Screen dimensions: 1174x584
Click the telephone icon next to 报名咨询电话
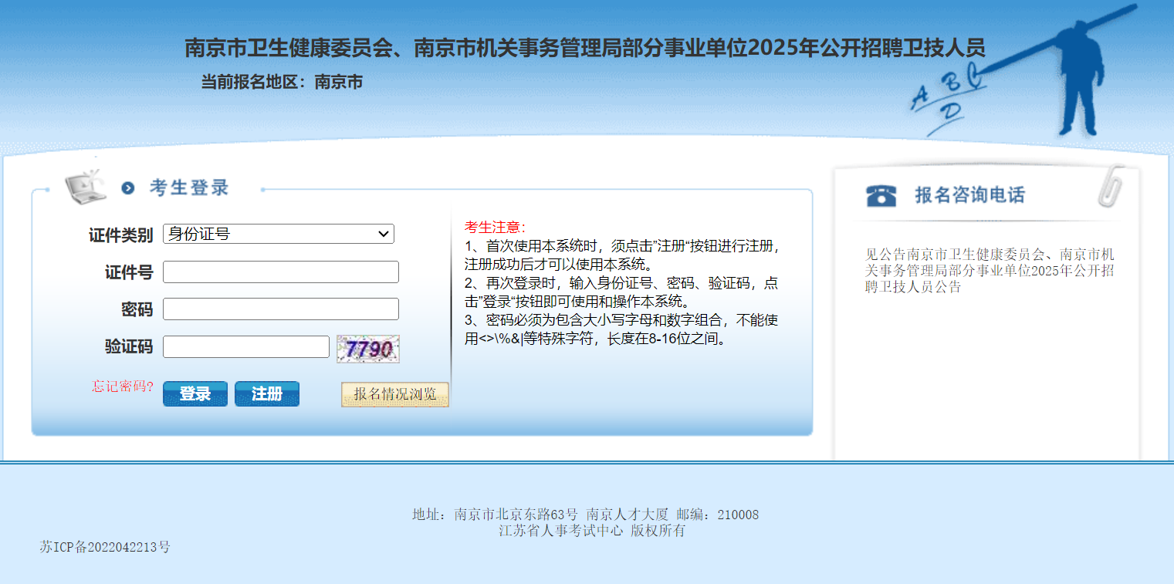coord(881,196)
